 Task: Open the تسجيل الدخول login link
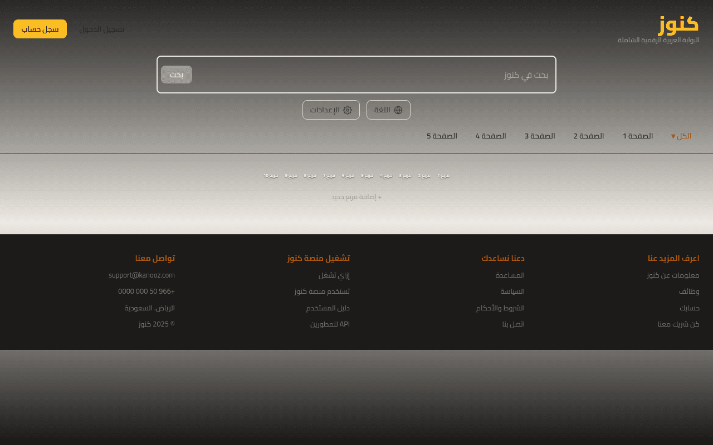pos(102,29)
